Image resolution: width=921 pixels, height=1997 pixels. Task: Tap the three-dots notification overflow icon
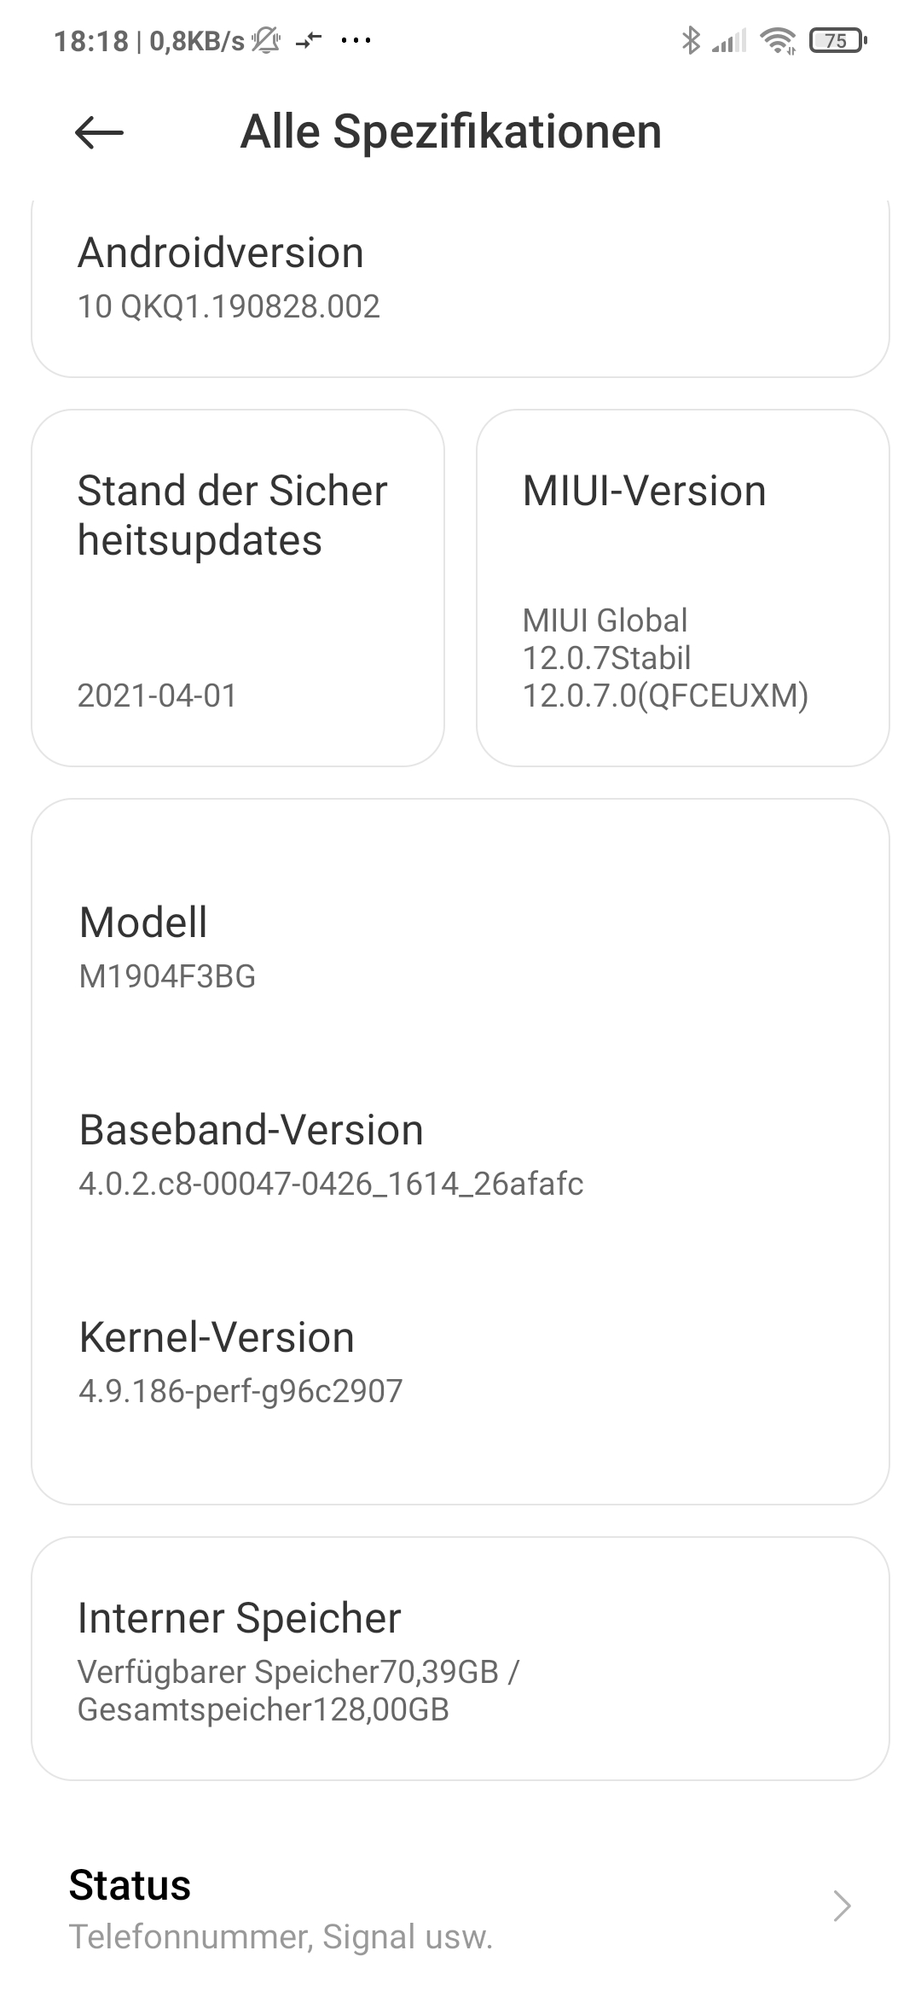click(x=356, y=40)
